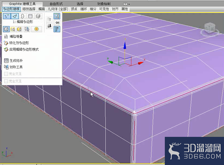The height and width of the screenshot is (165, 224).
Task: Click the Preview SubObject yellow cube icon
Action: [13, 29]
